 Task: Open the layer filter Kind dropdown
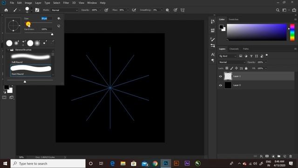(228, 56)
